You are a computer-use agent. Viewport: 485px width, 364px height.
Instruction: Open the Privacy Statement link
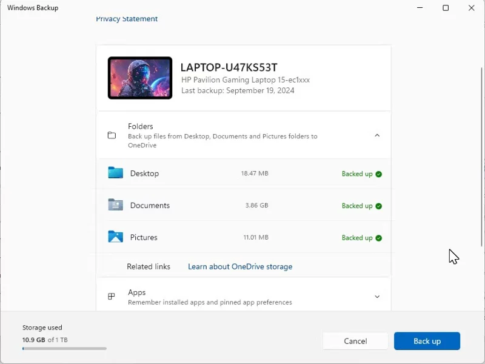click(x=127, y=19)
